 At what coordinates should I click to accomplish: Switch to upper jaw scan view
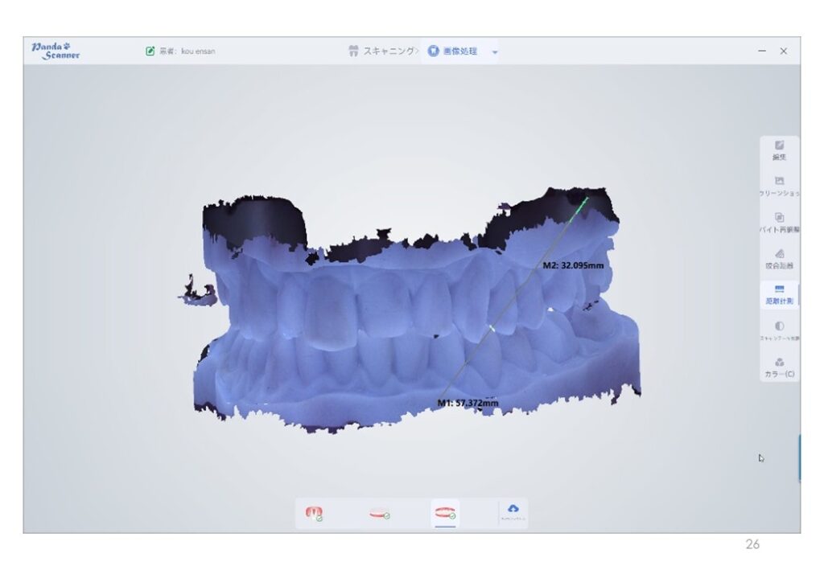click(314, 513)
